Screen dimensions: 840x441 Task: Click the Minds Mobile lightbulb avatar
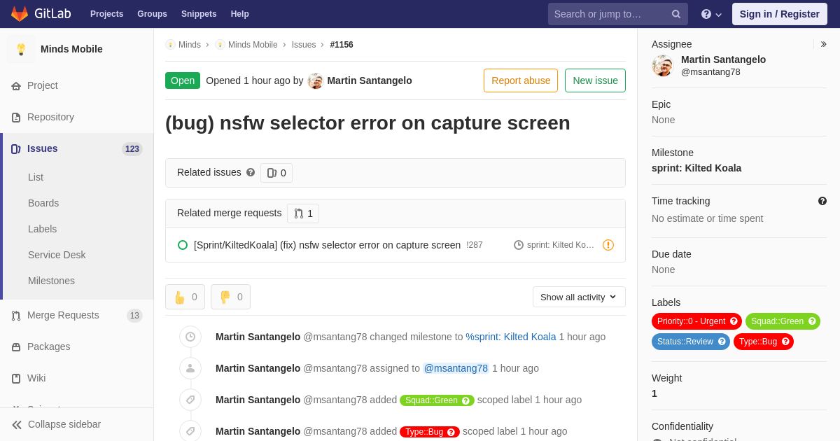[21, 49]
